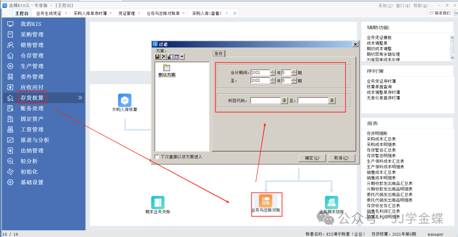Click the 轻分析 sidebar icon
This screenshot has width=458, height=237.
tap(10, 161)
